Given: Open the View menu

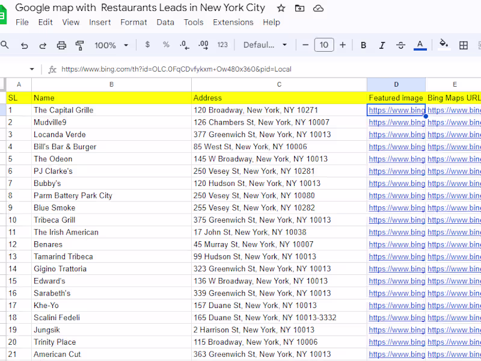Looking at the screenshot, I should pyautogui.click(x=71, y=22).
